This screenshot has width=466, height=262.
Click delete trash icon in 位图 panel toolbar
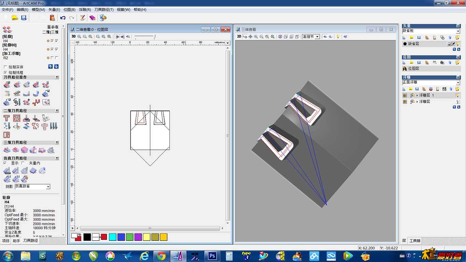pyautogui.click(x=450, y=62)
